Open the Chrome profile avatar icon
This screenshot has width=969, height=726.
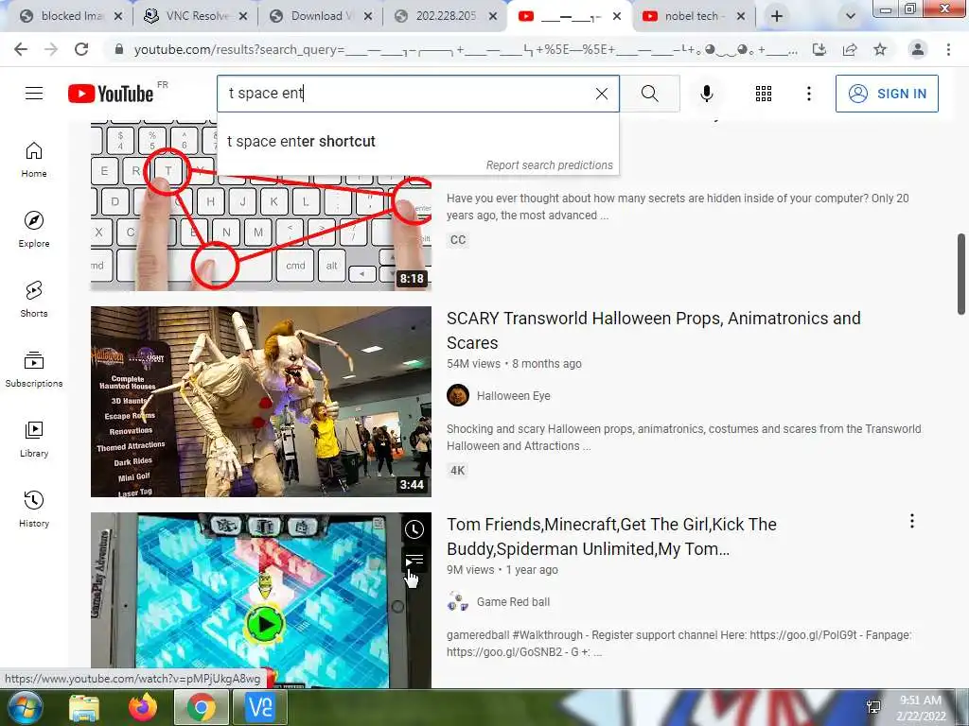(x=918, y=49)
